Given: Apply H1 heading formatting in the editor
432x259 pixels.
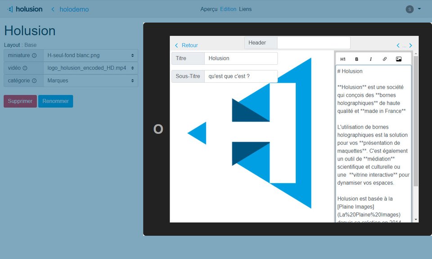Looking at the screenshot, I should point(342,59).
